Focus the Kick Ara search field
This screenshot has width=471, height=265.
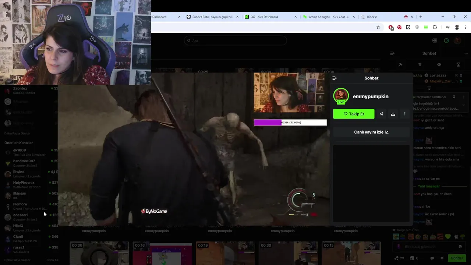tap(235, 40)
